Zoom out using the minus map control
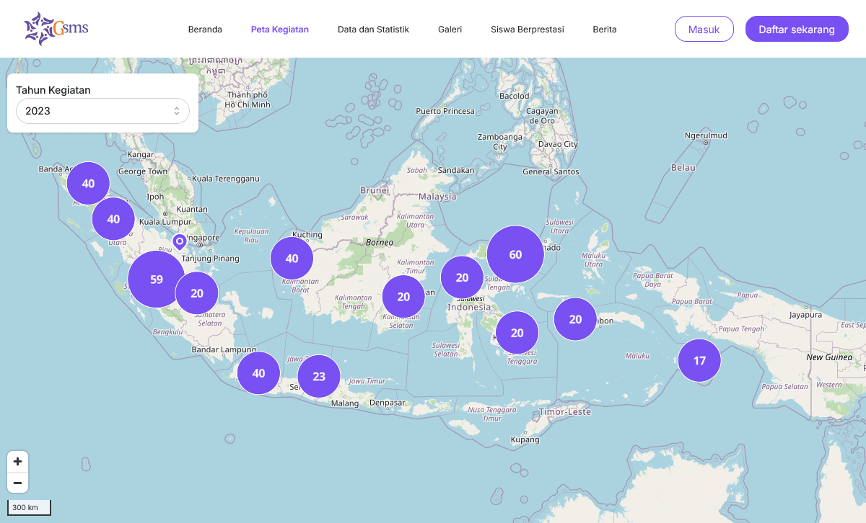Screen dimensions: 866x523 click(x=17, y=482)
